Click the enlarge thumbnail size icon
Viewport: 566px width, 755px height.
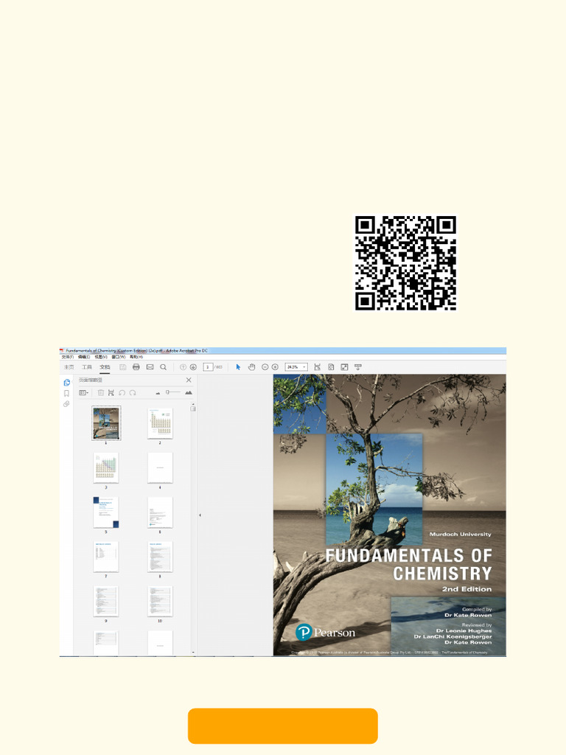coord(189,393)
